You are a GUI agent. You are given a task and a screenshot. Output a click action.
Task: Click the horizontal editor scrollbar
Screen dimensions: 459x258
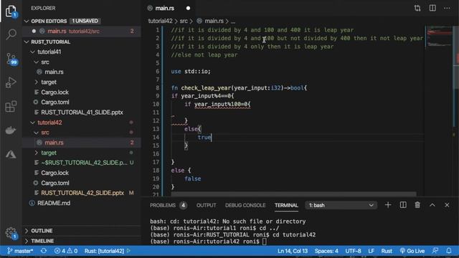tap(293, 194)
